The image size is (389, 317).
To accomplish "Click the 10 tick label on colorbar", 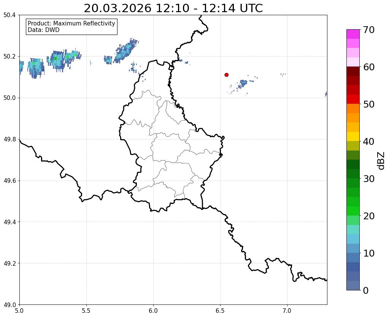I will click(x=369, y=253).
